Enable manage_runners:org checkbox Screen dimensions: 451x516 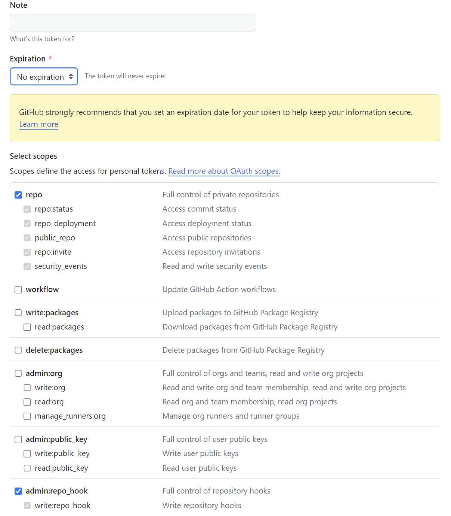pyautogui.click(x=27, y=416)
